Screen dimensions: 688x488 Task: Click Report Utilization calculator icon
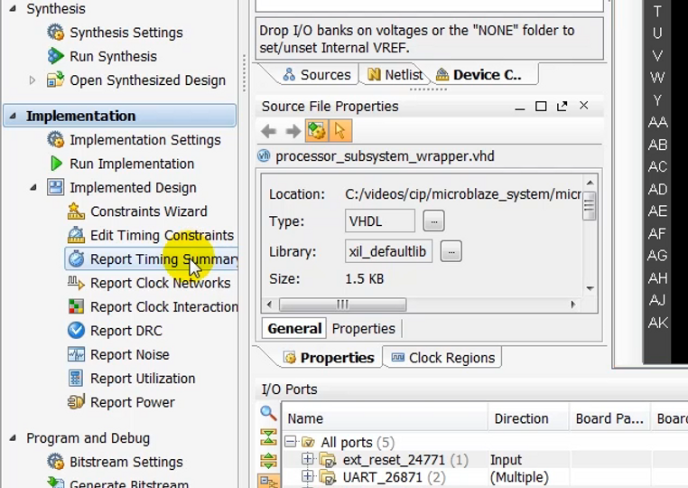[76, 378]
